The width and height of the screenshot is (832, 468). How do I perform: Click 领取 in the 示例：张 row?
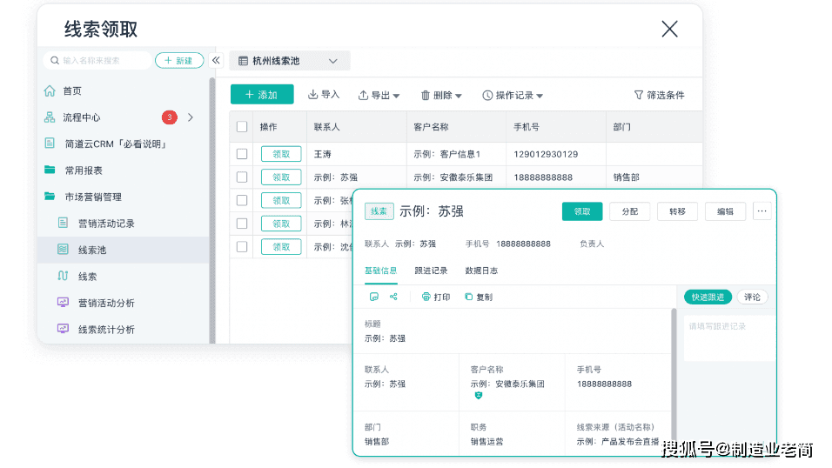(x=281, y=201)
